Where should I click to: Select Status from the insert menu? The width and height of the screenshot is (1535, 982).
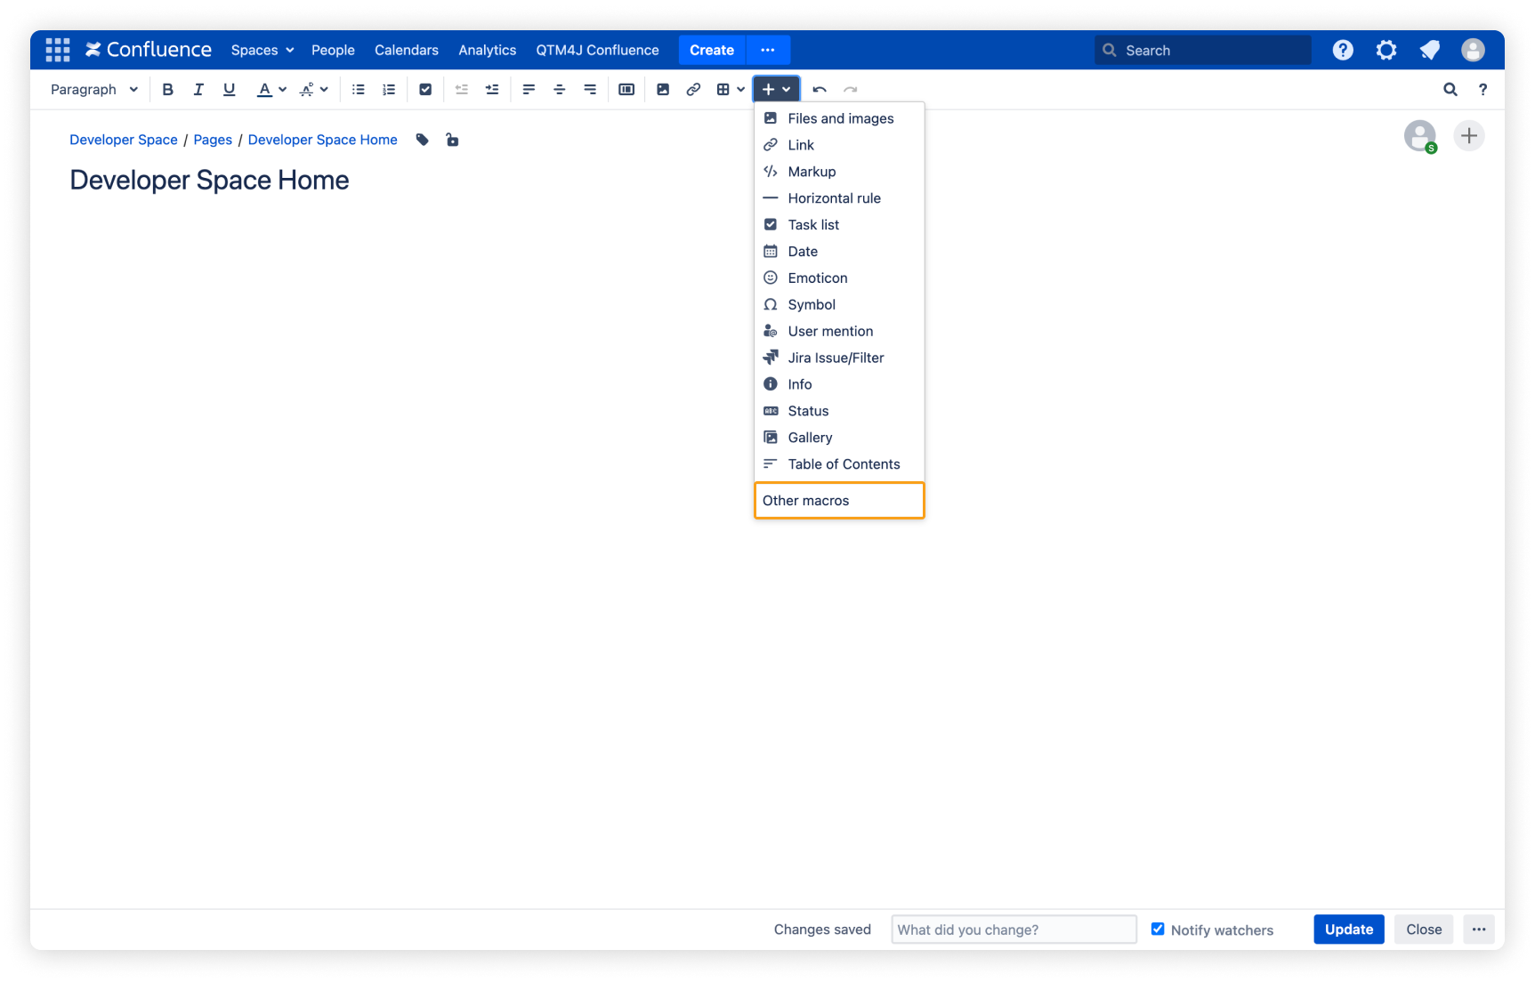(839, 411)
